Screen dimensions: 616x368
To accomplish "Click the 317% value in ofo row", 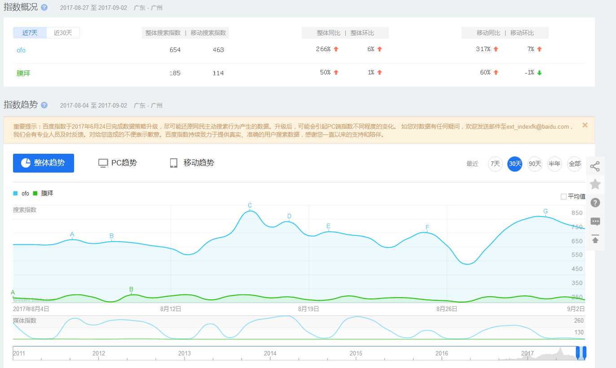I will tap(483, 49).
